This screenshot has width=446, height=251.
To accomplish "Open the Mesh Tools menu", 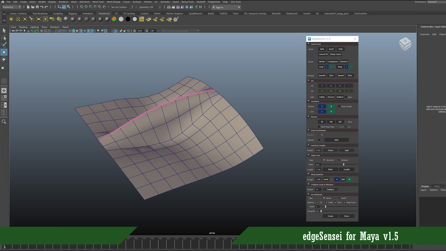I will coord(98,2).
